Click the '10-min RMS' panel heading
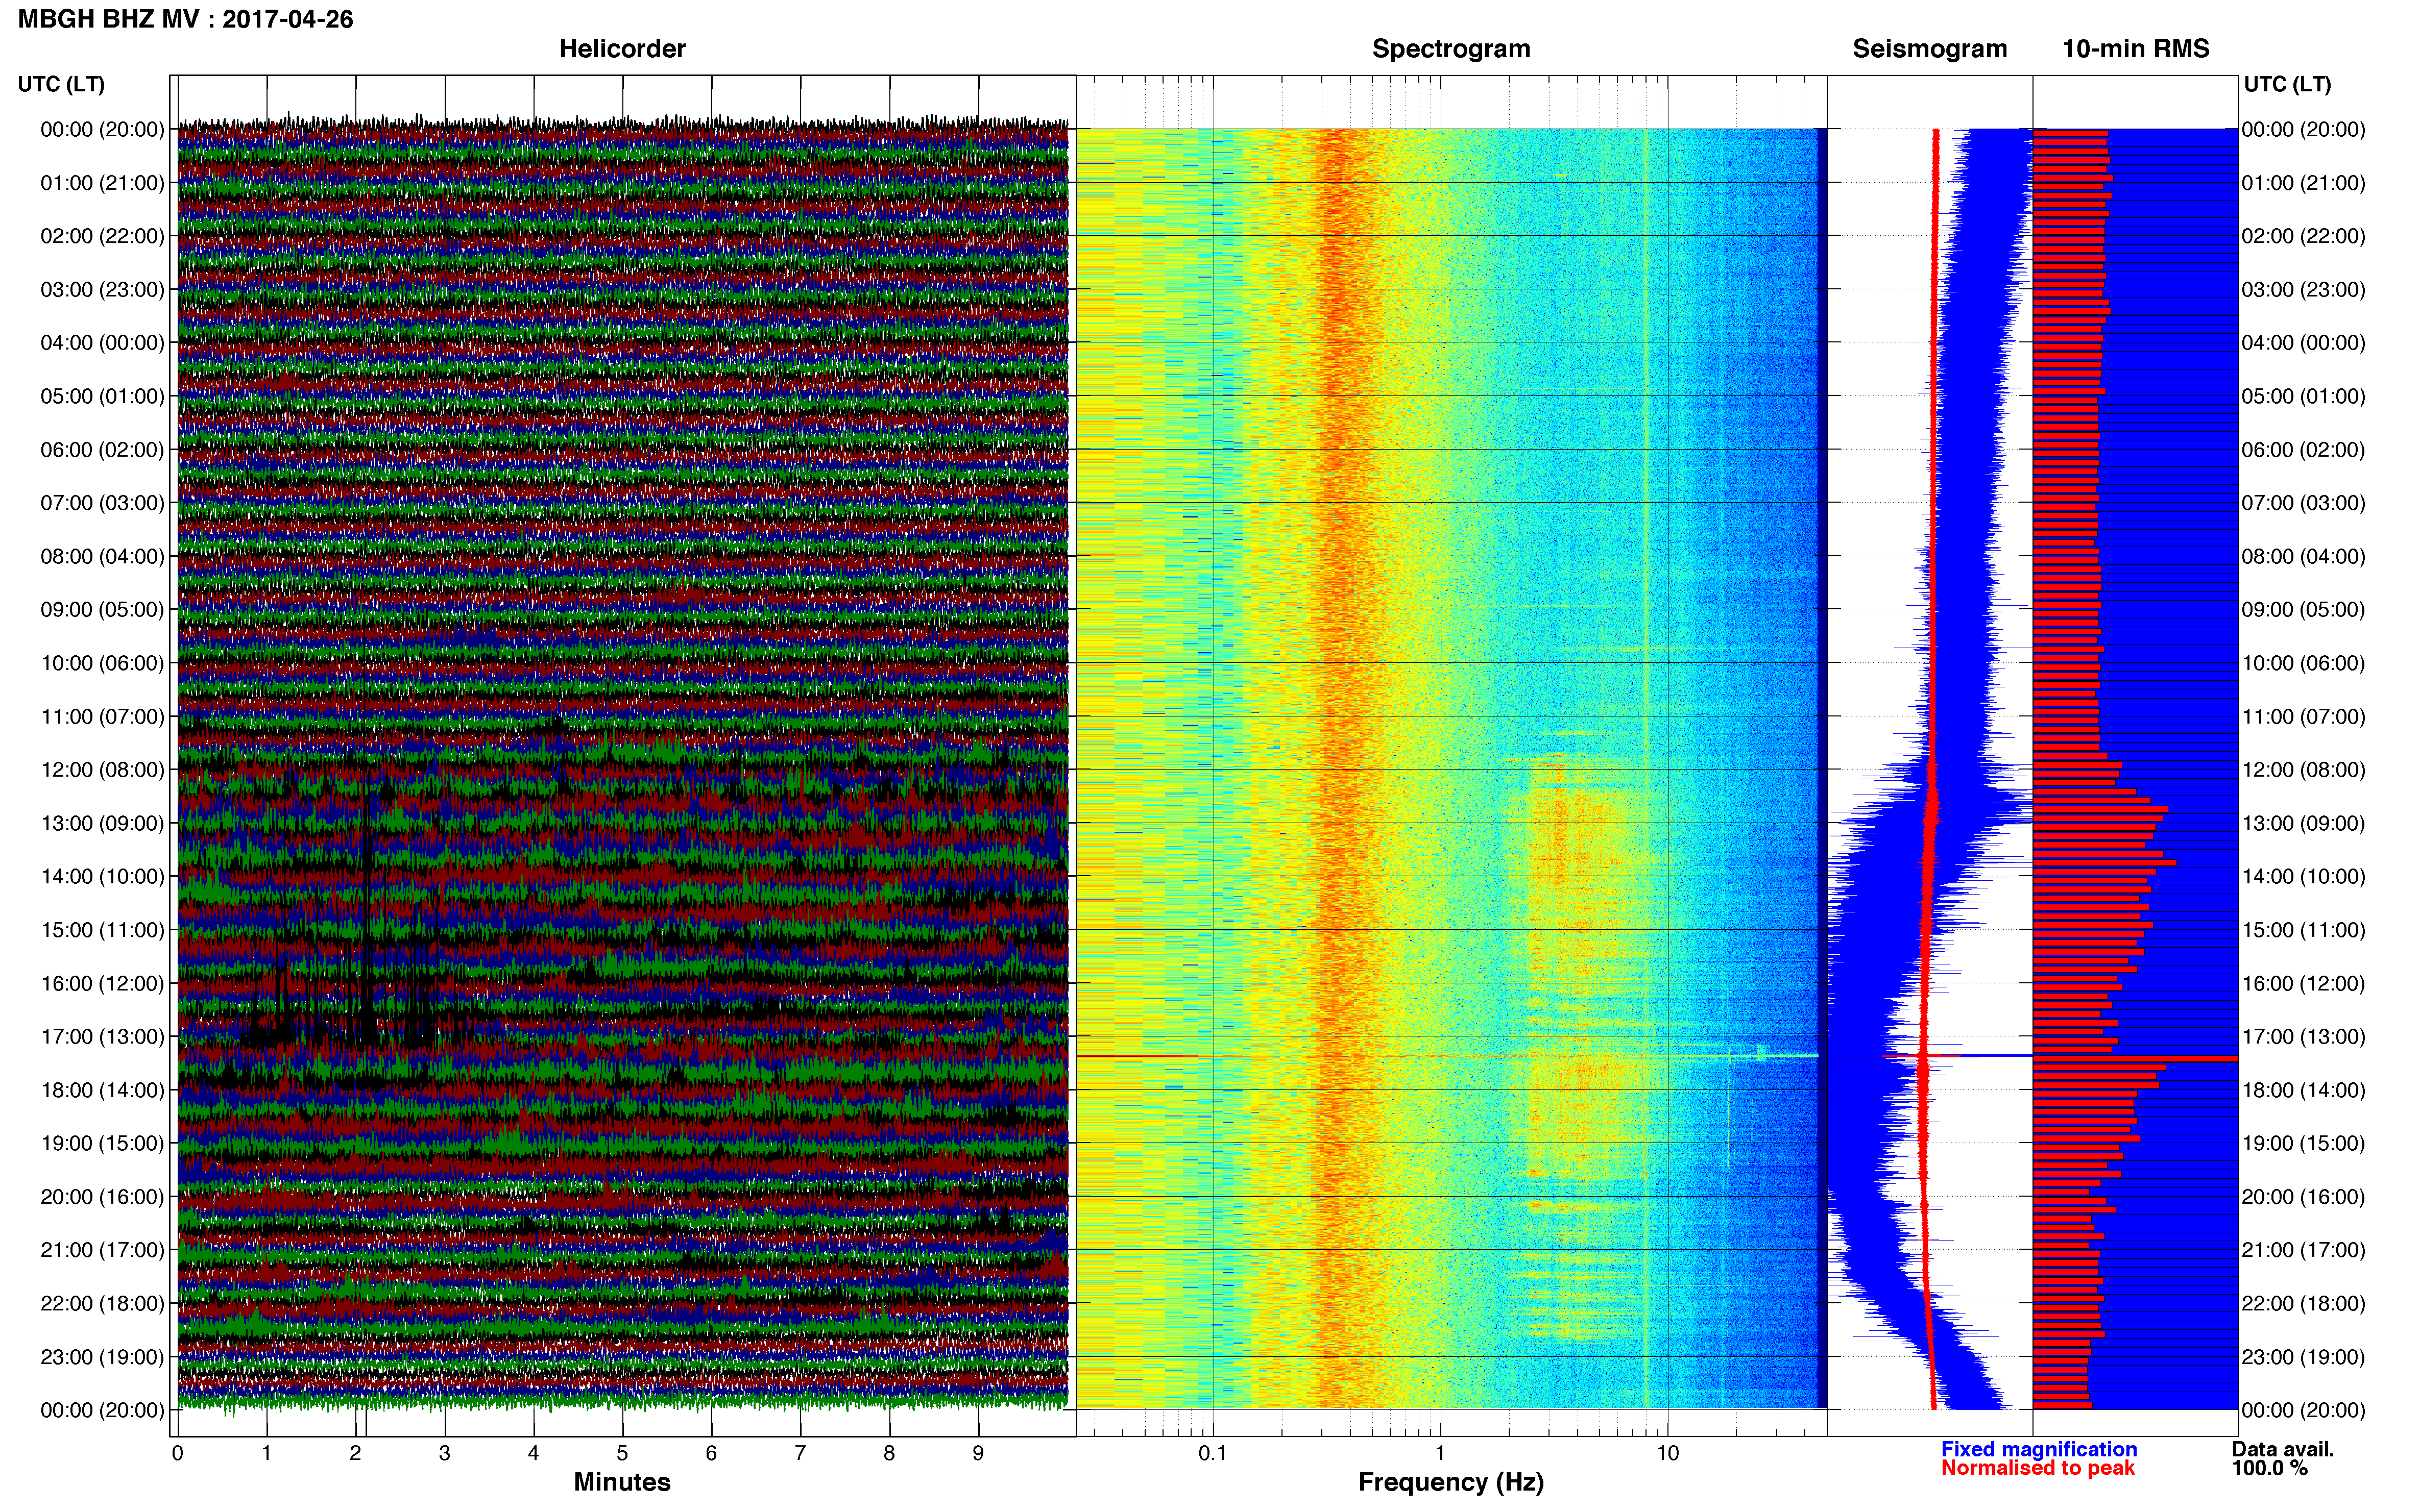2420x1512 pixels. click(x=2136, y=49)
